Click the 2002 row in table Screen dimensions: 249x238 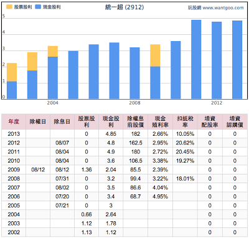pos(125,232)
